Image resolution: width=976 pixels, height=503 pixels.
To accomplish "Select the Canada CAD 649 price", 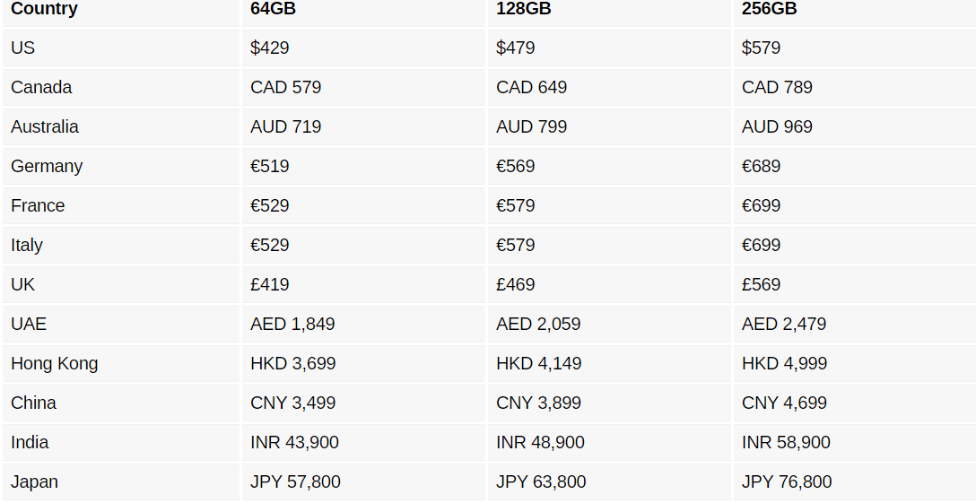I will coord(531,87).
